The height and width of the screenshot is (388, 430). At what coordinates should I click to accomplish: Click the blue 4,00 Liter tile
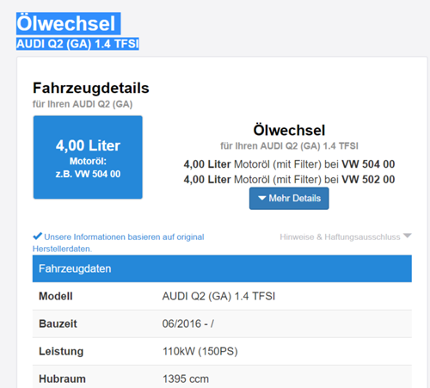click(x=88, y=157)
